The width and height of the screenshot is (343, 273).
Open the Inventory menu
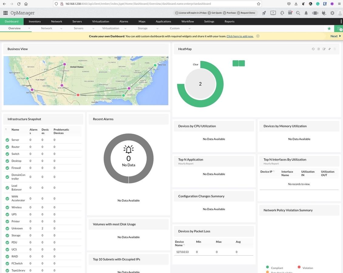[x=34, y=22]
